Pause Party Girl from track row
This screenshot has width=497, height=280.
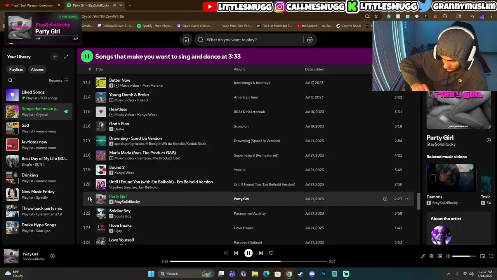click(x=90, y=199)
